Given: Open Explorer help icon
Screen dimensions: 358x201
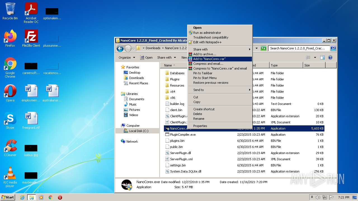Looking at the screenshot, I should 330,58.
